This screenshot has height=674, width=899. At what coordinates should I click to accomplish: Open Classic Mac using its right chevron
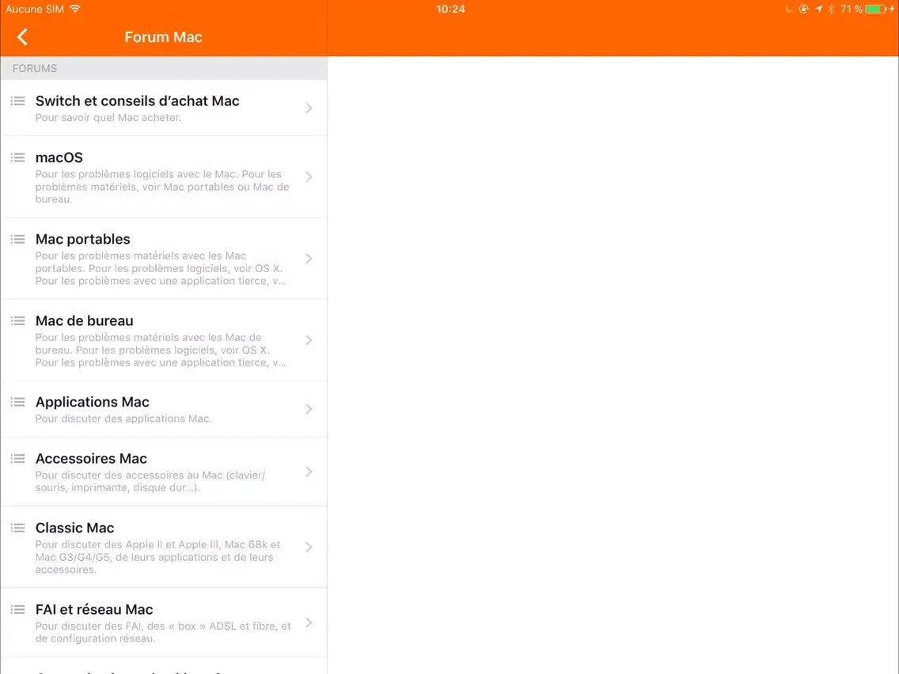pos(309,547)
